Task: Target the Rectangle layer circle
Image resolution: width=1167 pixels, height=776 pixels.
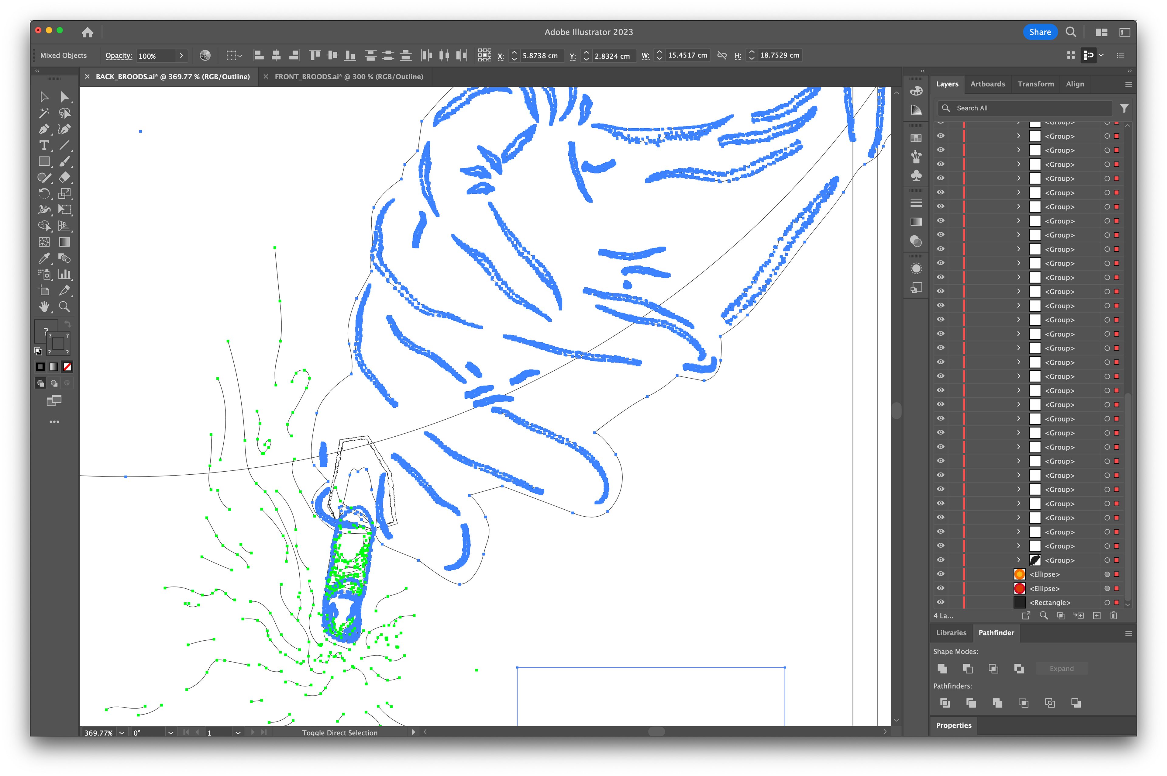Action: [x=1107, y=602]
